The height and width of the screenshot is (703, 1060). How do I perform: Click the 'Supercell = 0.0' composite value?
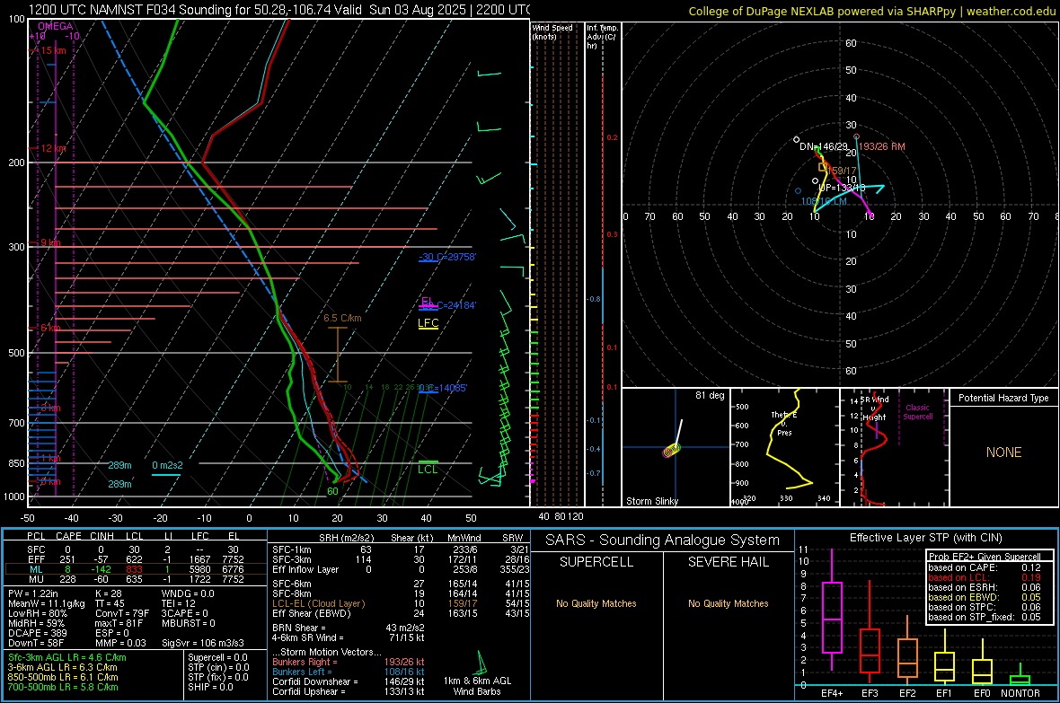pos(217,657)
